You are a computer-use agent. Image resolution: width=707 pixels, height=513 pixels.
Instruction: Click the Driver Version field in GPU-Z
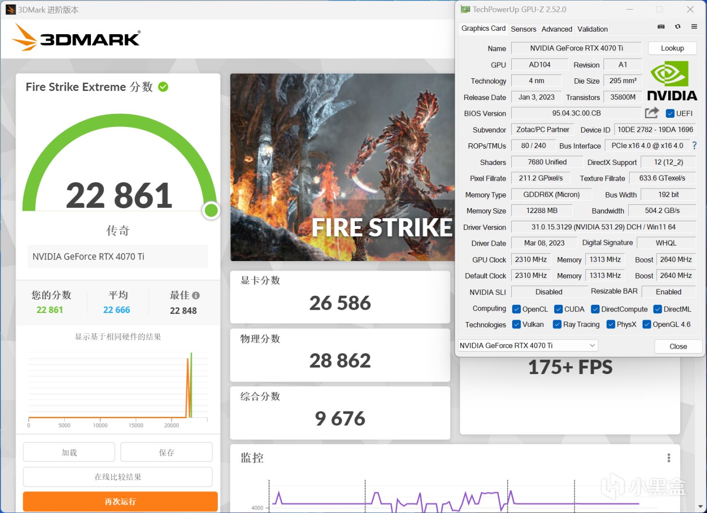point(604,227)
